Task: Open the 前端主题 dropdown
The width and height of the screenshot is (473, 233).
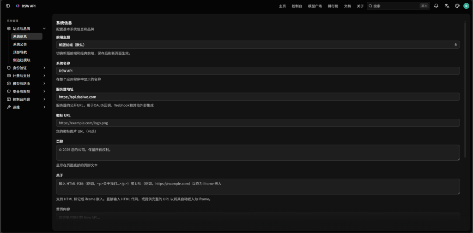Action: pyautogui.click(x=258, y=45)
